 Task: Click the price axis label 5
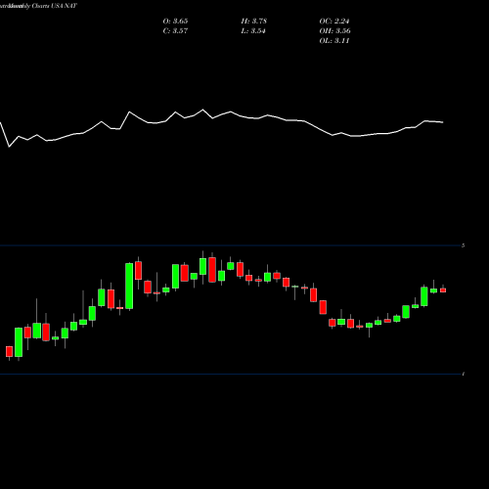tap(464, 245)
